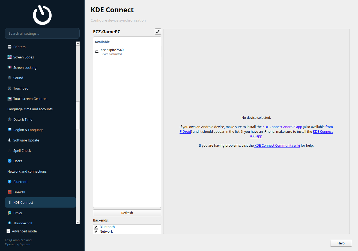358x251 pixels.
Task: Click the Proxy icon
Action: [10, 213]
